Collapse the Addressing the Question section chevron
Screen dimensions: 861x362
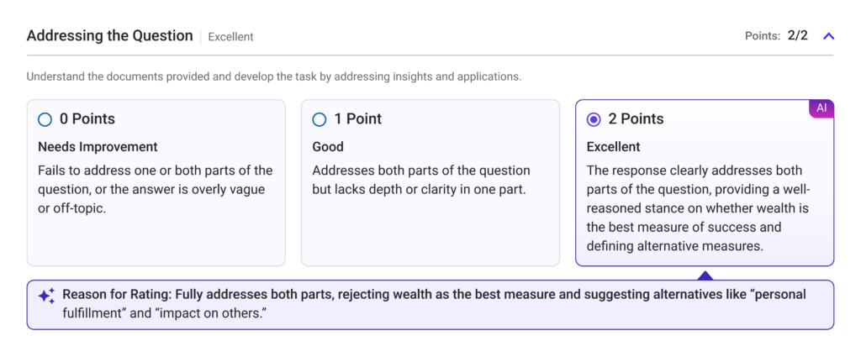(828, 36)
